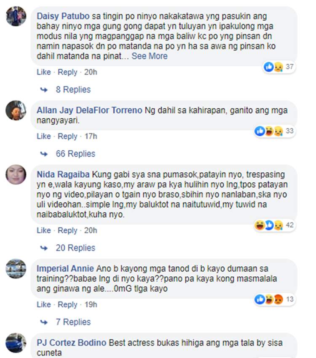Open reactions on Nida Ragaiba's comment

click(275, 225)
